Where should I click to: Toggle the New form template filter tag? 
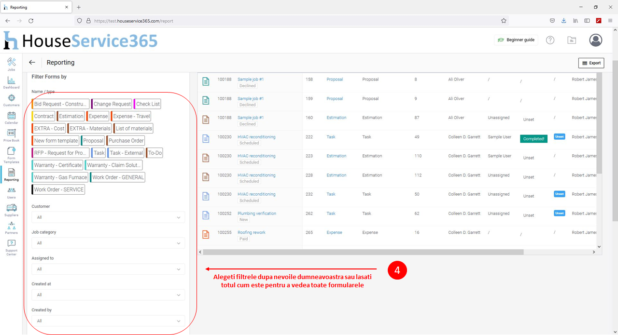pyautogui.click(x=56, y=141)
